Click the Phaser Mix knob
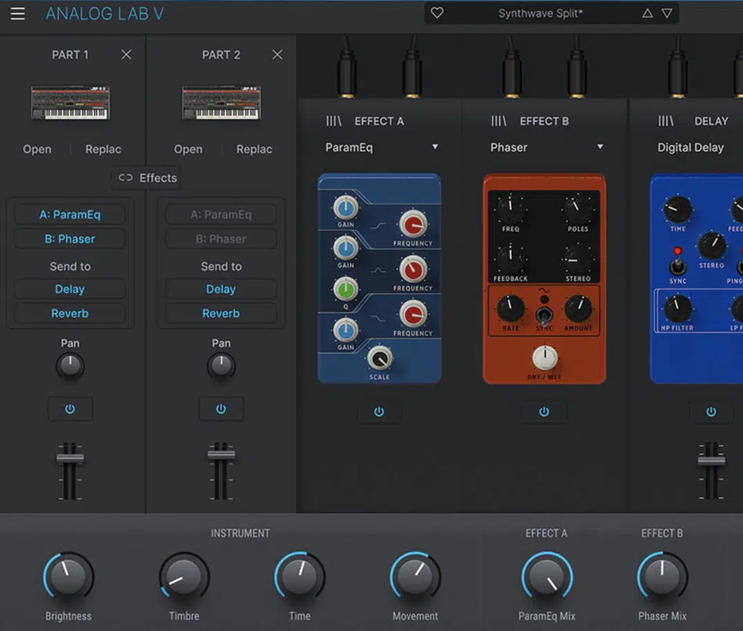743x631 pixels. pos(662,577)
